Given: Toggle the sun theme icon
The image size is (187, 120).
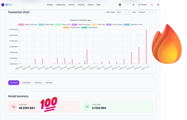Looking at the screenshot, I should pyautogui.click(x=128, y=5).
